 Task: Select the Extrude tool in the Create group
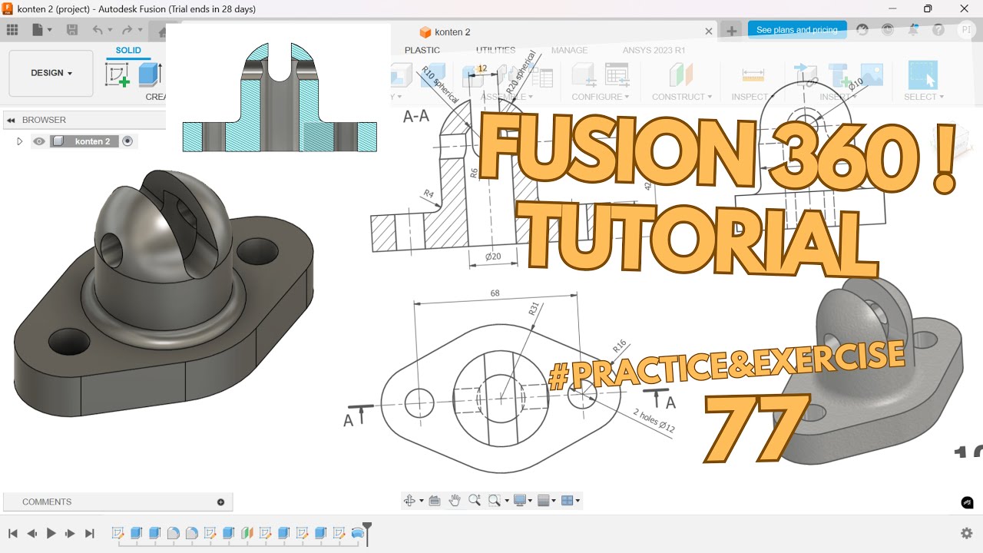point(148,75)
